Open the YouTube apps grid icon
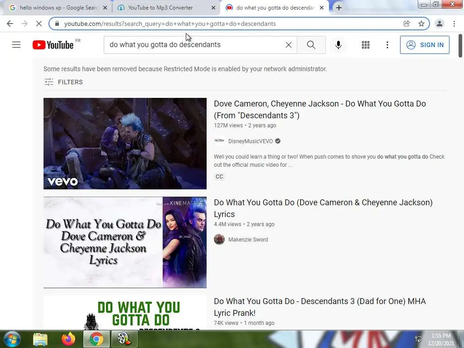 pos(366,45)
